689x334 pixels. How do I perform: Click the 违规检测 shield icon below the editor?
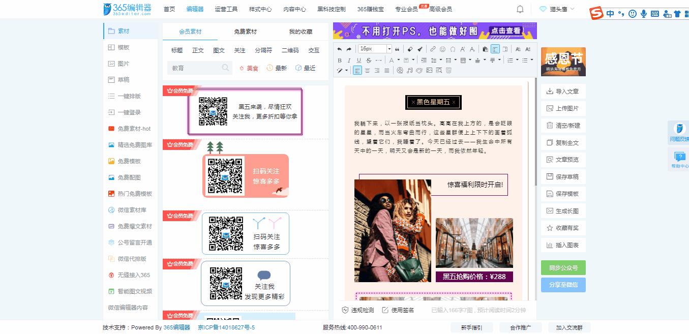click(x=345, y=309)
